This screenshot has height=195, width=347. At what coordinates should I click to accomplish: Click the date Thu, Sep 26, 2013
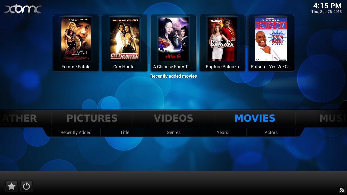[327, 12]
